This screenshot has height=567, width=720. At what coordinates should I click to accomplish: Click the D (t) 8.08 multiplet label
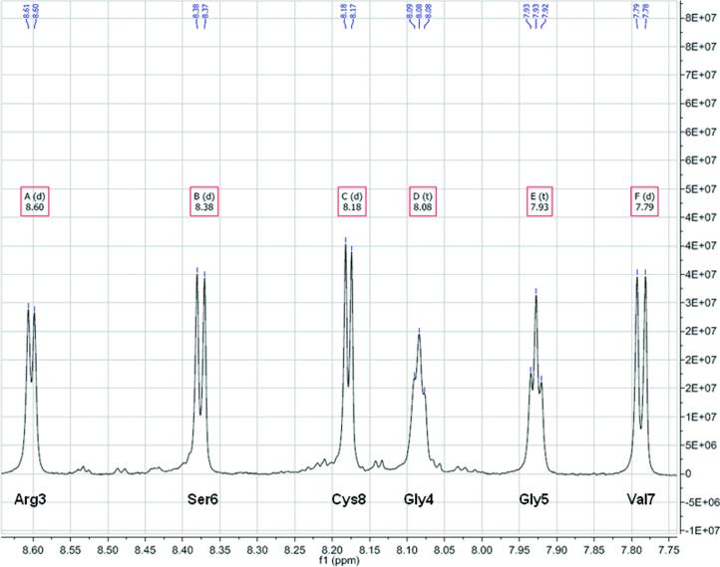tap(425, 201)
